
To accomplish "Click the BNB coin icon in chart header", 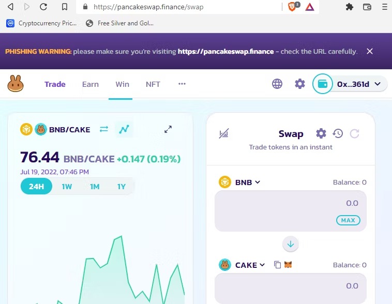I will click(26, 129).
